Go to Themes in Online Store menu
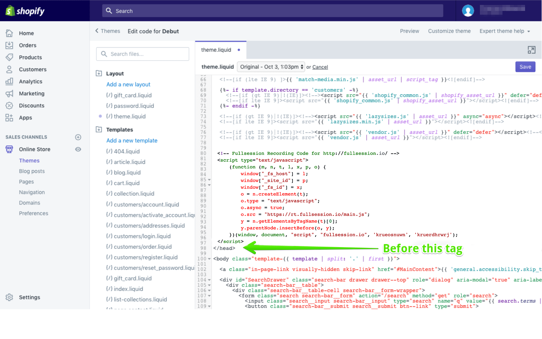 click(29, 160)
